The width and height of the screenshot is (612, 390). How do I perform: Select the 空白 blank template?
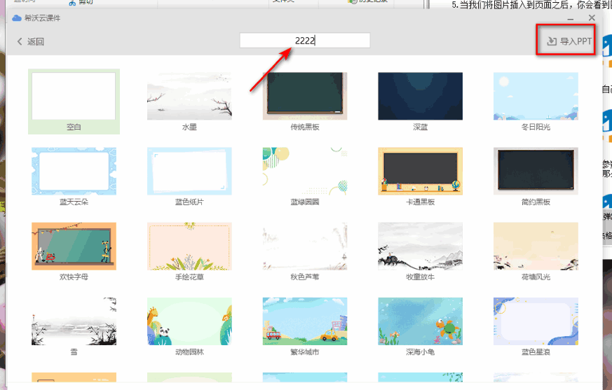click(x=74, y=97)
